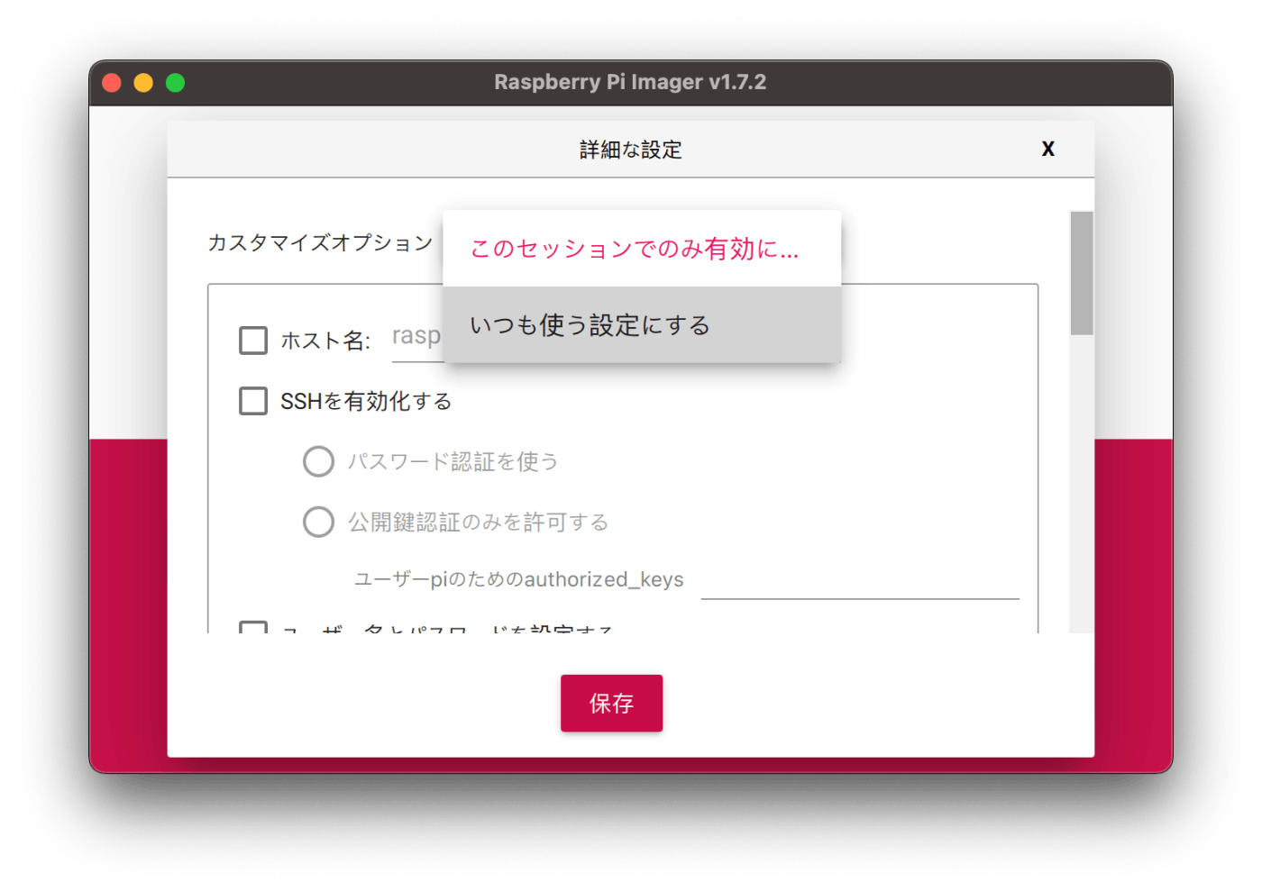Click the カスタマイズオプション label

point(320,243)
